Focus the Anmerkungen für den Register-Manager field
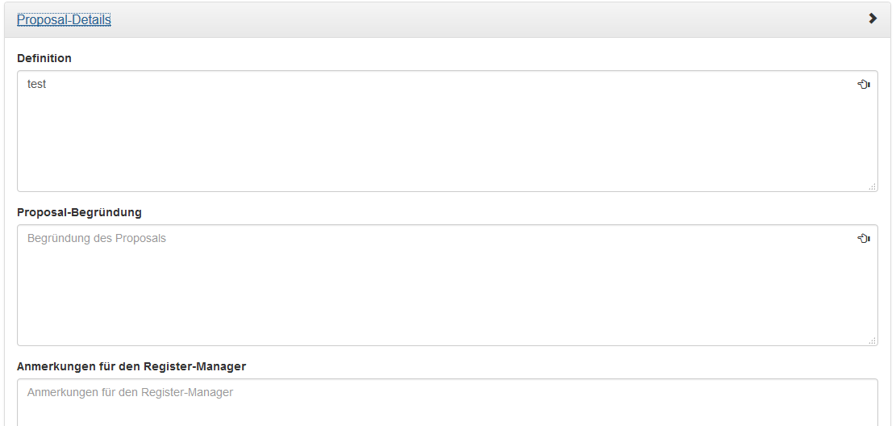 448,402
